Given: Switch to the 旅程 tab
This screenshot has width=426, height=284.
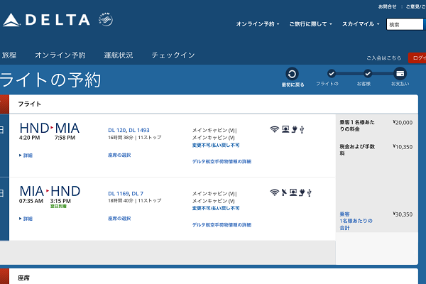Looking at the screenshot, I should tap(9, 55).
